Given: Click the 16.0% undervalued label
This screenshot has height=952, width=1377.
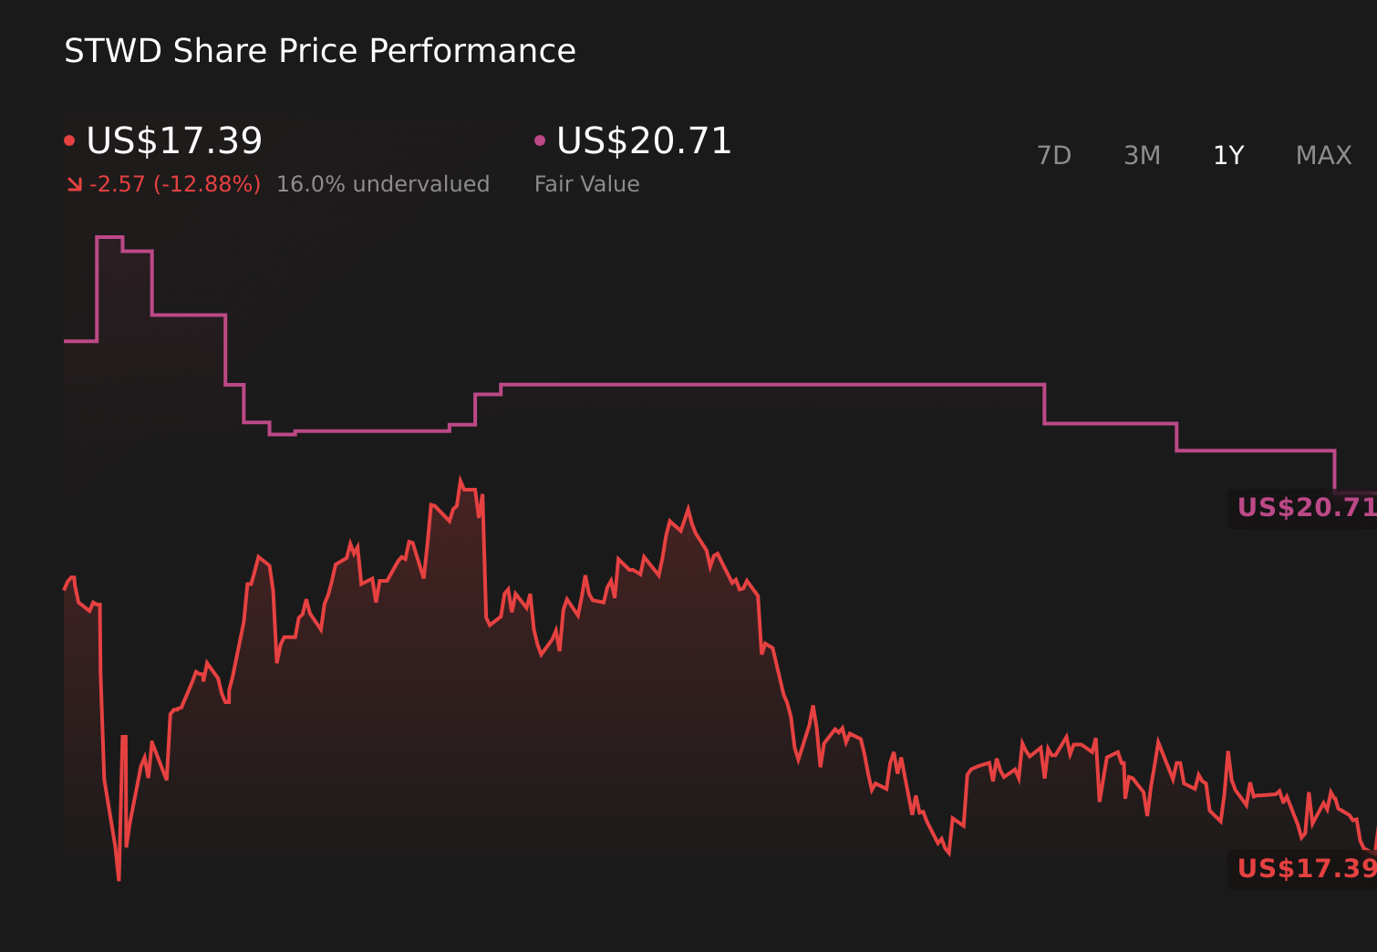Looking at the screenshot, I should tap(383, 183).
